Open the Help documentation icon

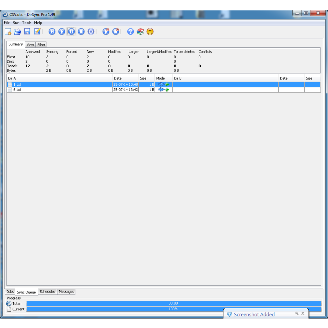(x=130, y=32)
